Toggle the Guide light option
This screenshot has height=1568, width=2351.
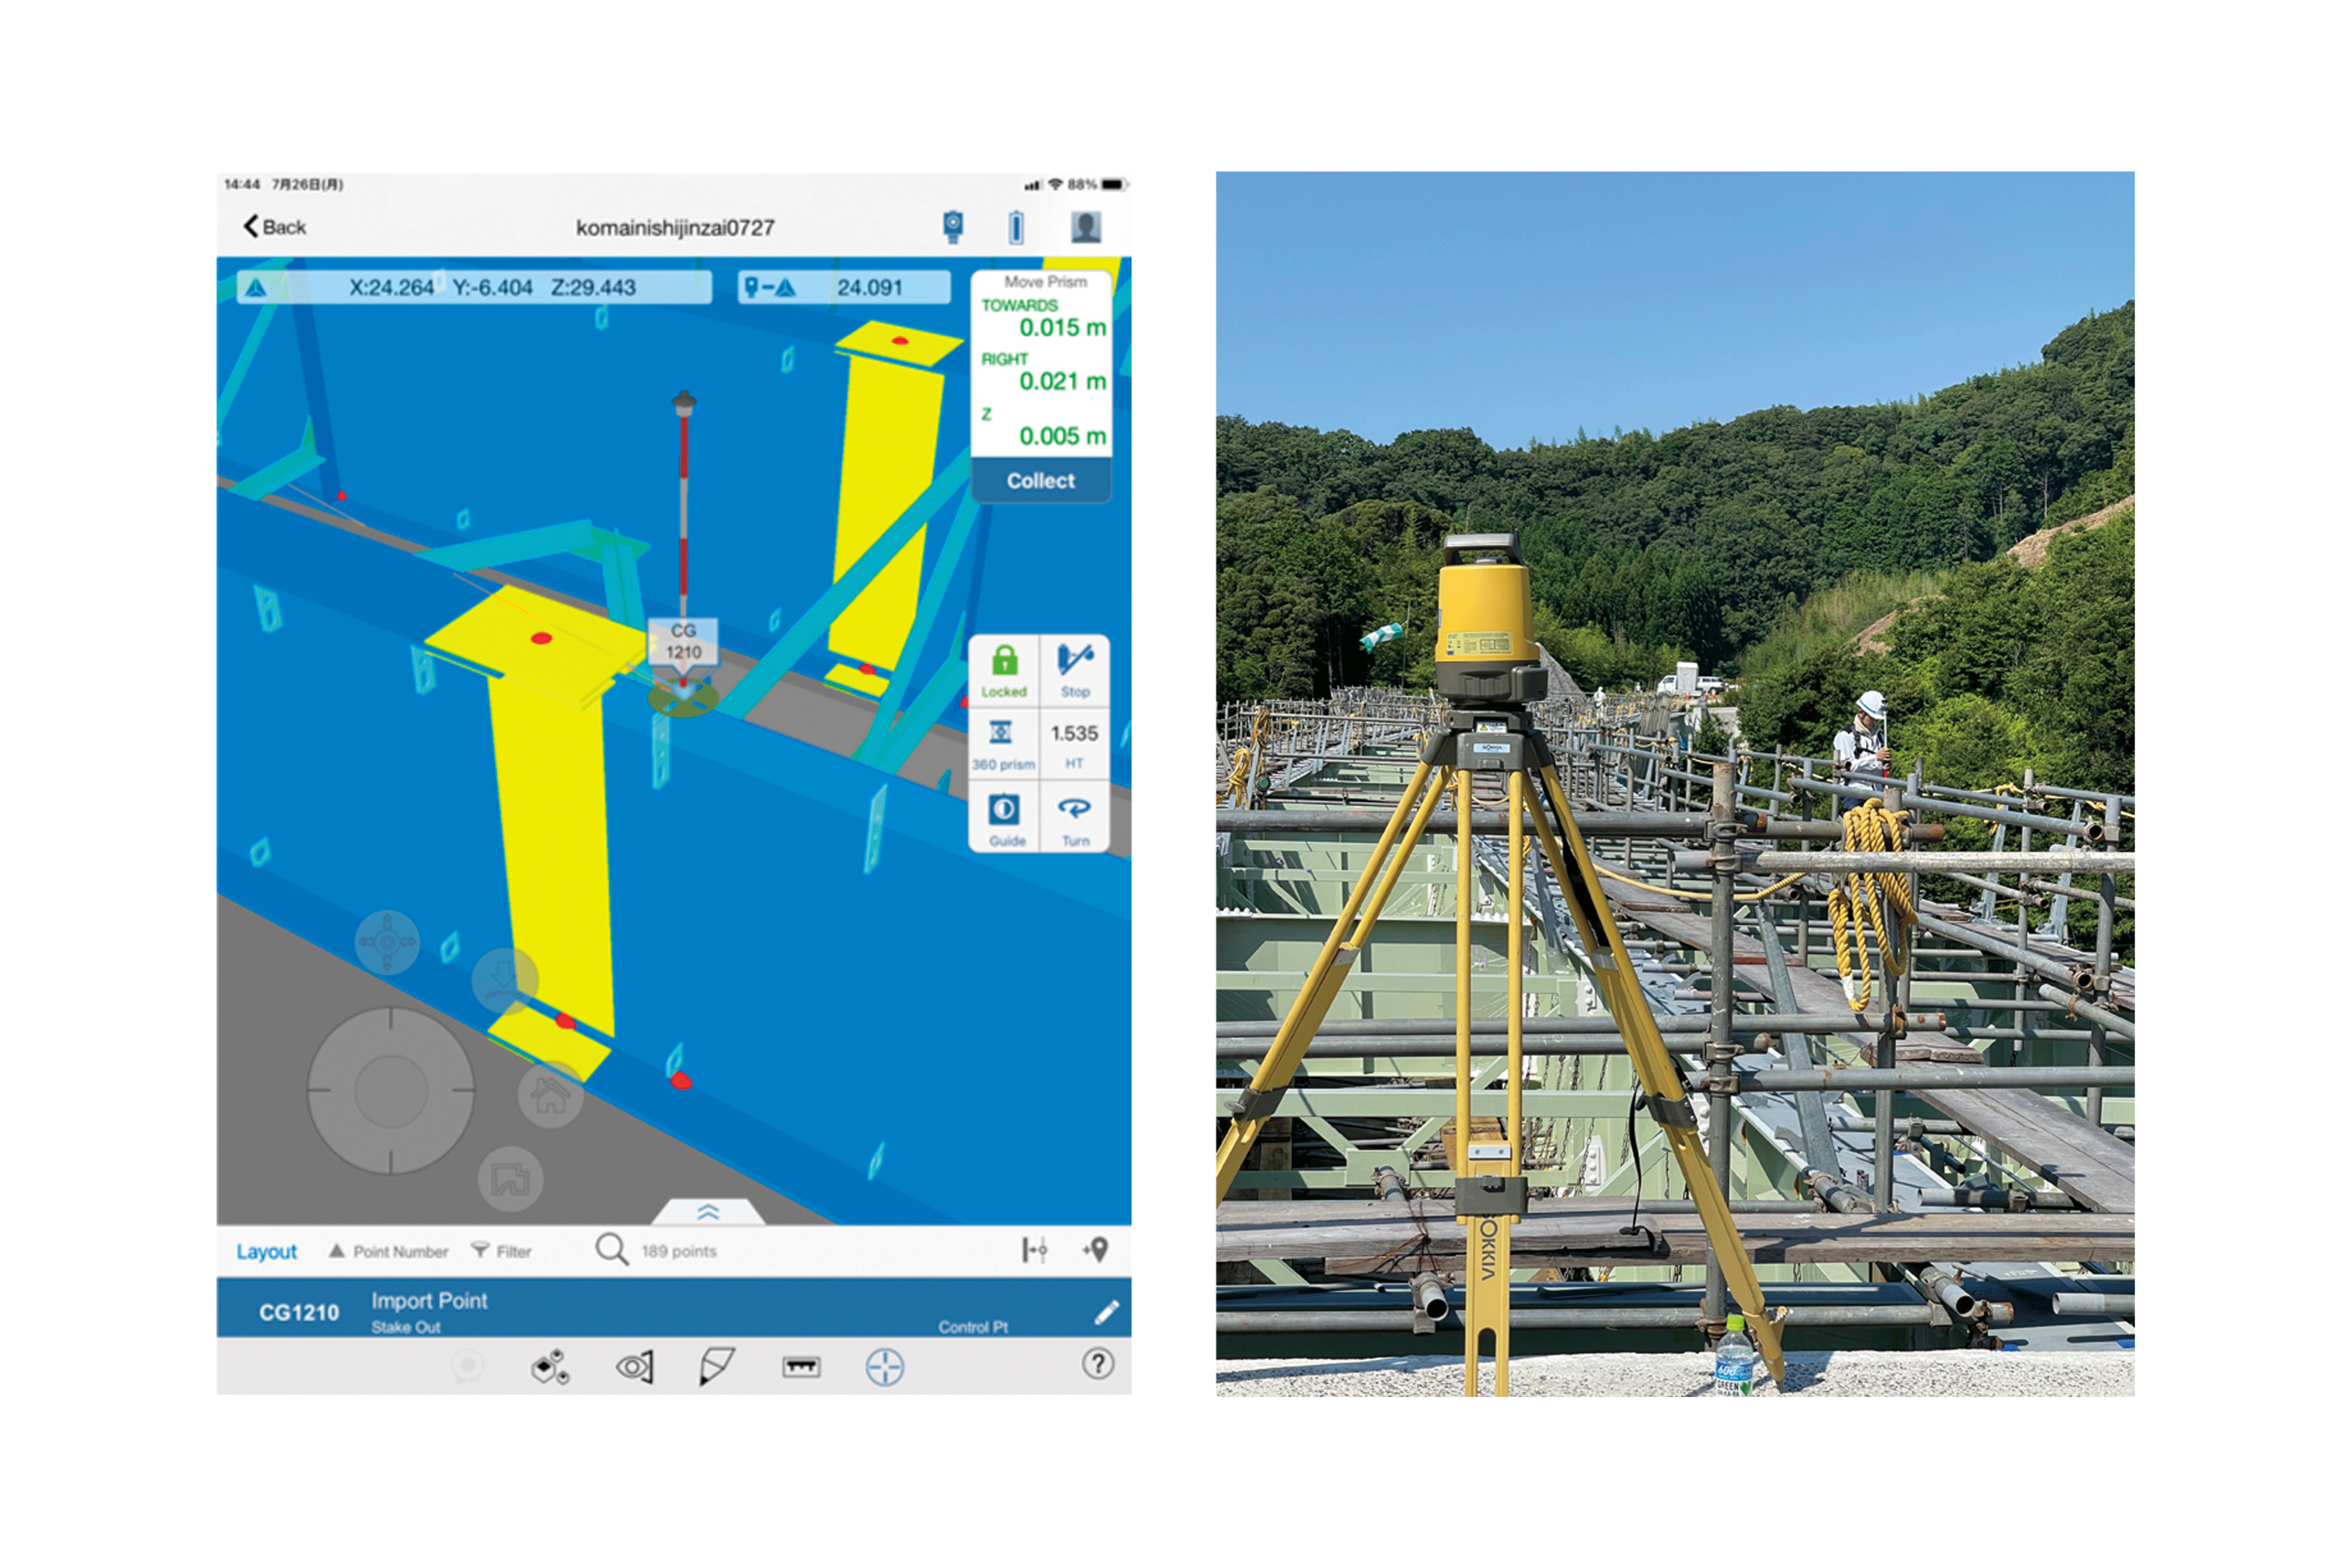click(1005, 819)
